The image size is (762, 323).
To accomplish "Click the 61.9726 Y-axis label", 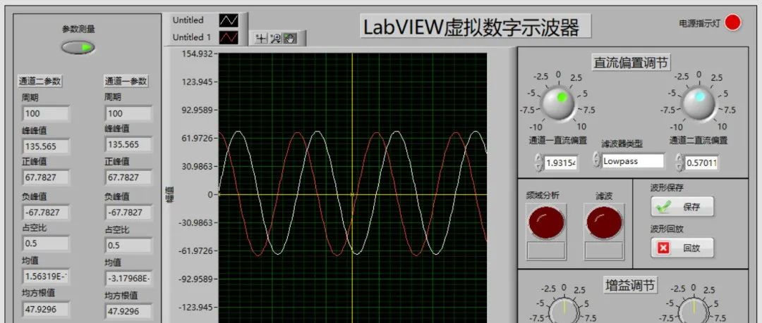I will click(x=198, y=138).
